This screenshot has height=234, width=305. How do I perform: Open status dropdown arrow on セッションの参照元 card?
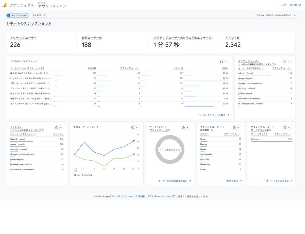point(61,128)
